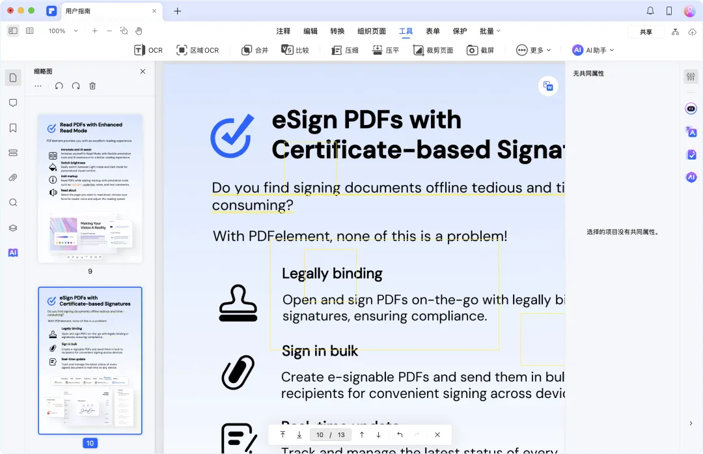This screenshot has height=454, width=703.
Task: Go to the 表单 tab
Action: [x=433, y=31]
